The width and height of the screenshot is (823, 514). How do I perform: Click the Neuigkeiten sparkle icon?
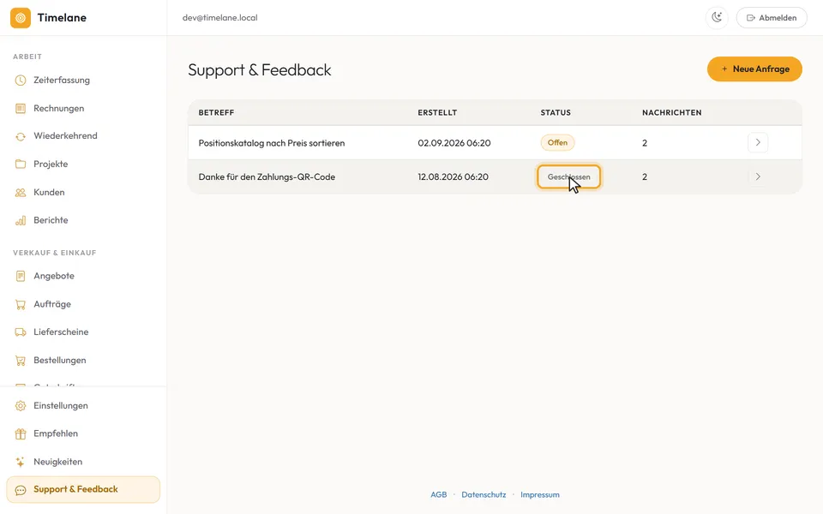[x=21, y=462]
